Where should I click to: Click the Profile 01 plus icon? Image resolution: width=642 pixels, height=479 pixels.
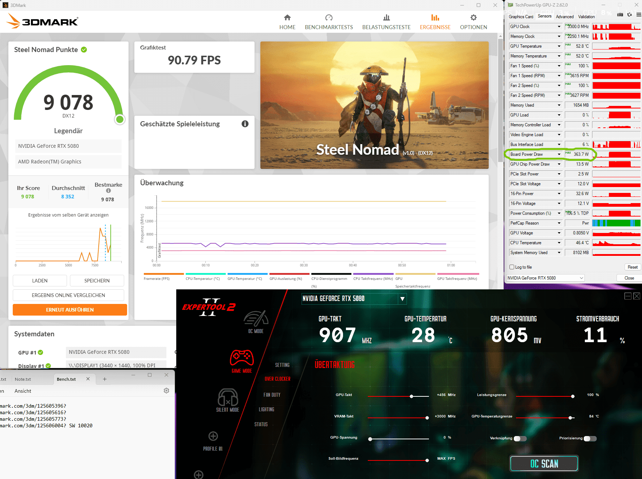213,436
